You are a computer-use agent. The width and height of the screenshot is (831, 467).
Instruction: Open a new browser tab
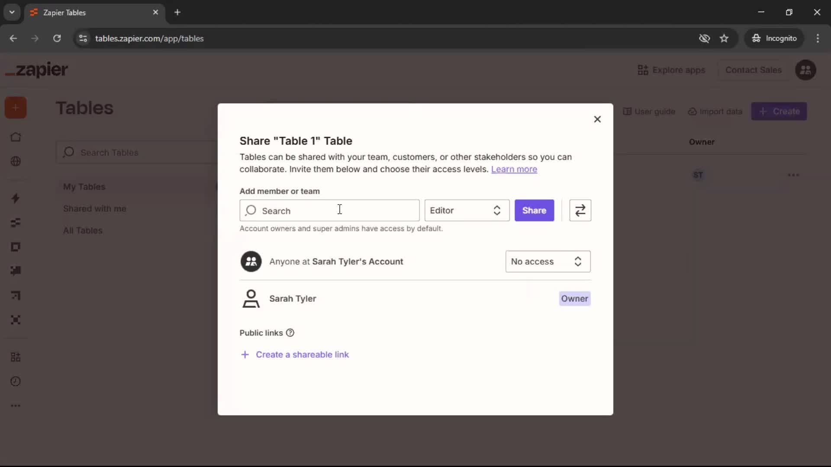tap(177, 12)
